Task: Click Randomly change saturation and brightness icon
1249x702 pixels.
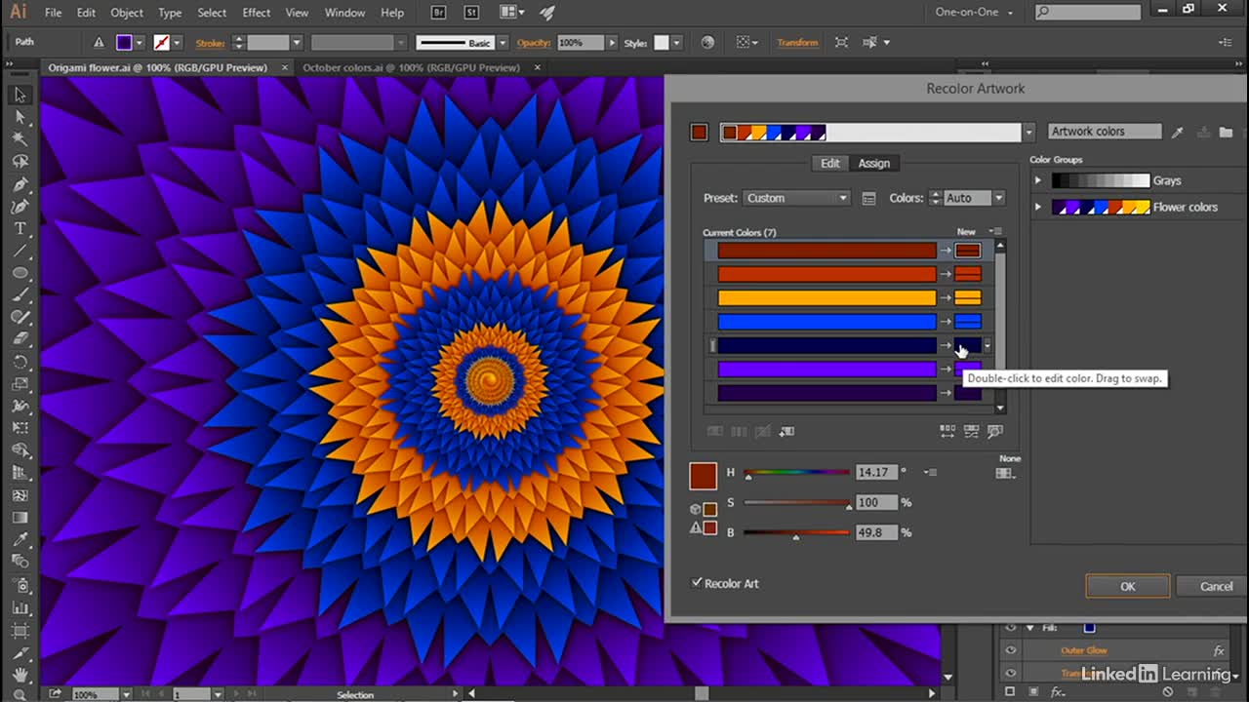Action: click(971, 431)
